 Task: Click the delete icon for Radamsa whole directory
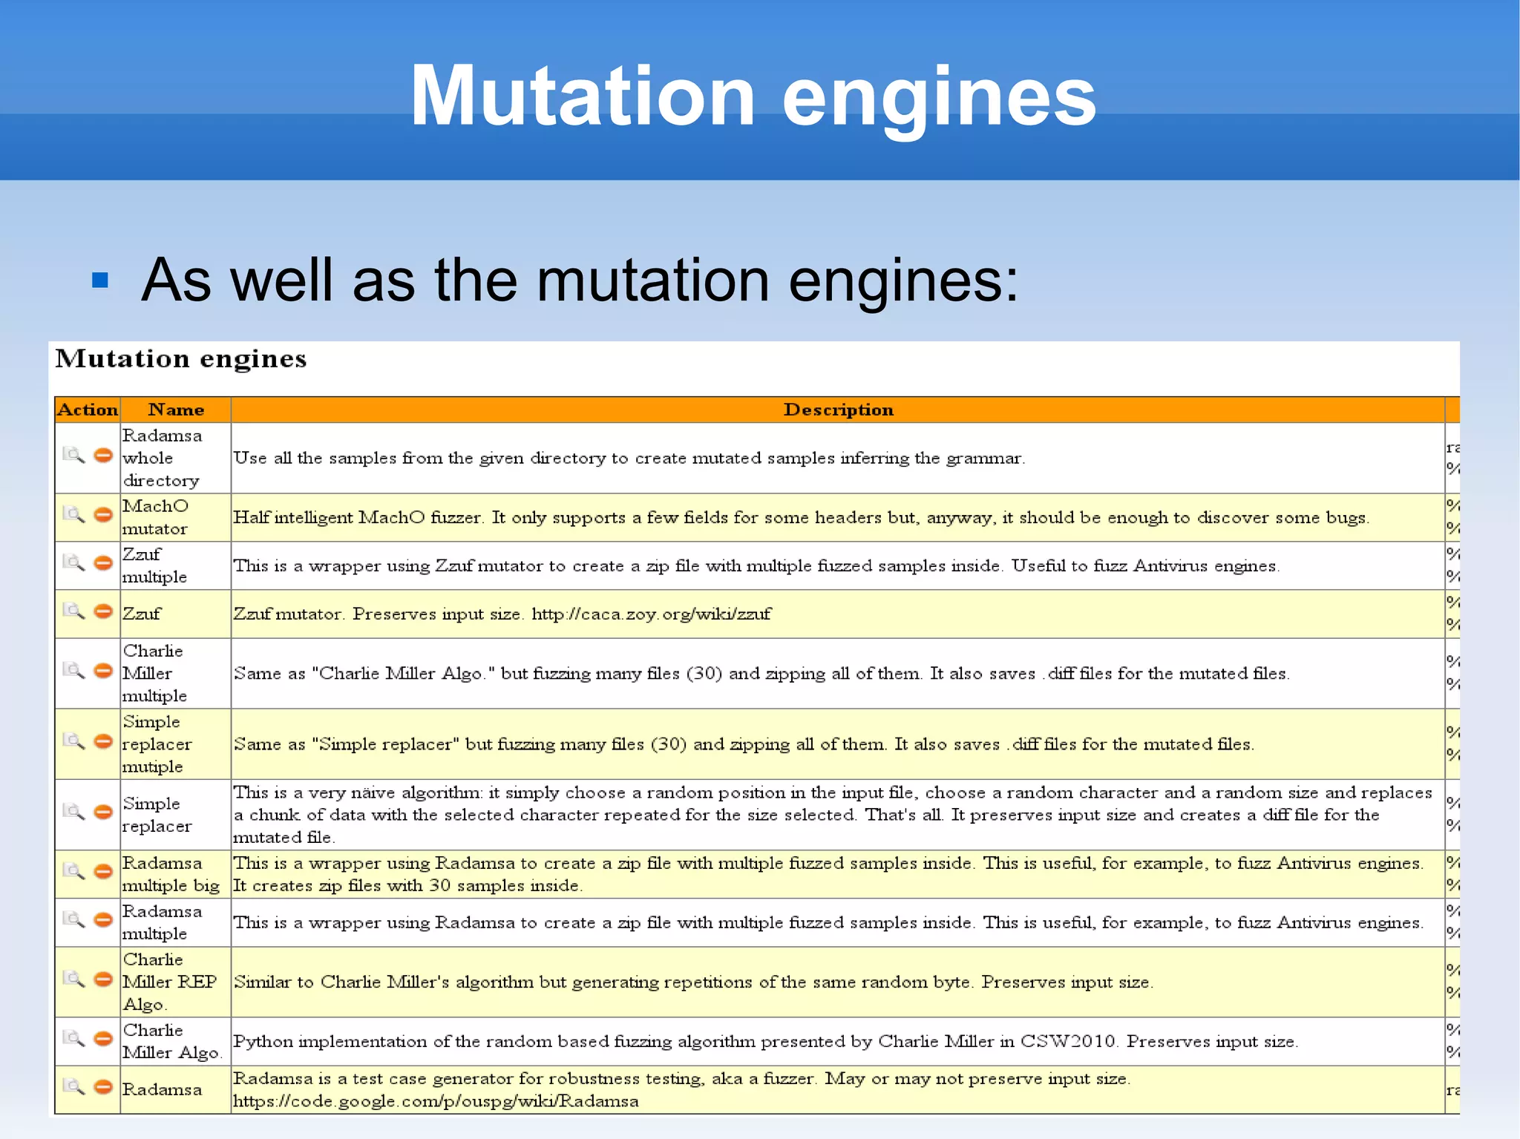pyautogui.click(x=103, y=455)
